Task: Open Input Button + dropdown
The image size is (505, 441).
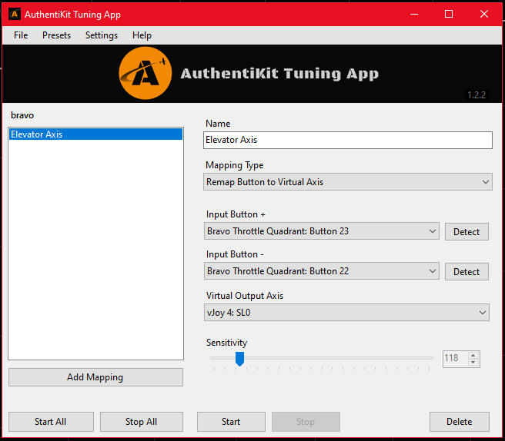Action: click(x=322, y=231)
